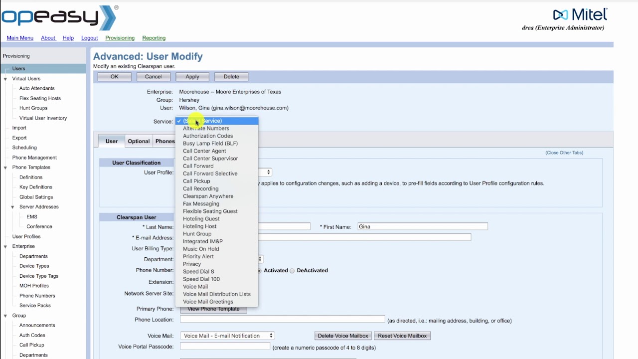Open the Help link
The height and width of the screenshot is (359, 638).
(68, 38)
